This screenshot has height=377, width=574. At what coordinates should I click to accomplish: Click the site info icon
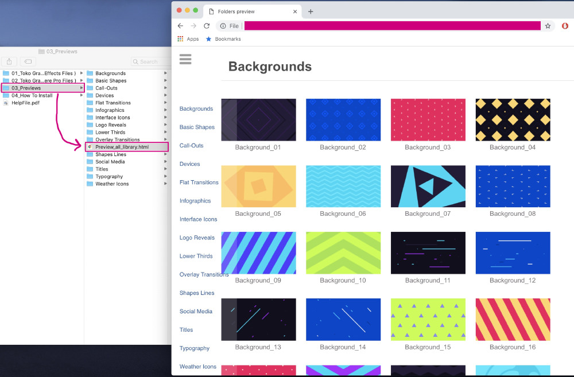223,26
